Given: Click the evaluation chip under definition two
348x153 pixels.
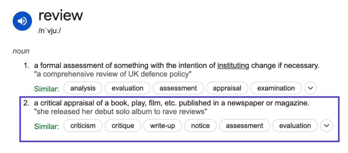Looking at the screenshot, I should 295,126.
